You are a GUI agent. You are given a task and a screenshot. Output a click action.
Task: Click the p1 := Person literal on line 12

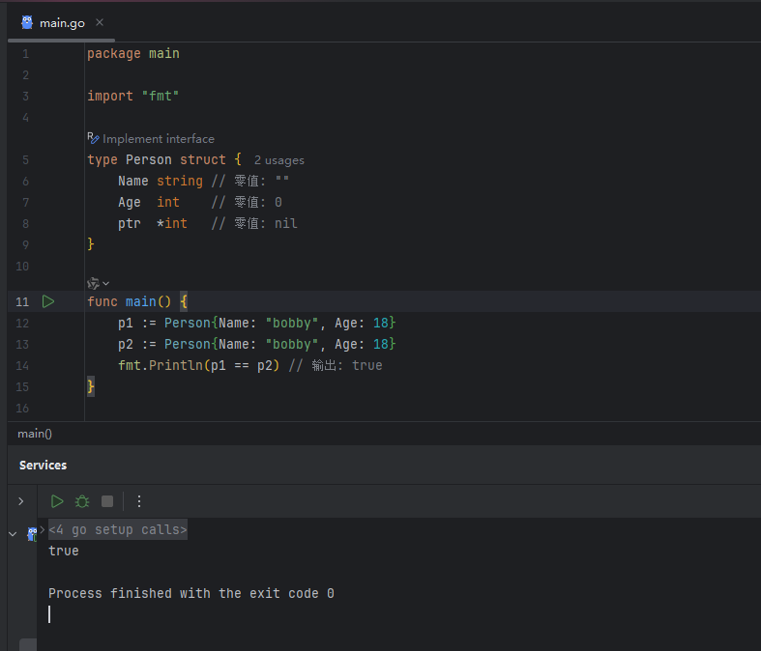pyautogui.click(x=257, y=324)
